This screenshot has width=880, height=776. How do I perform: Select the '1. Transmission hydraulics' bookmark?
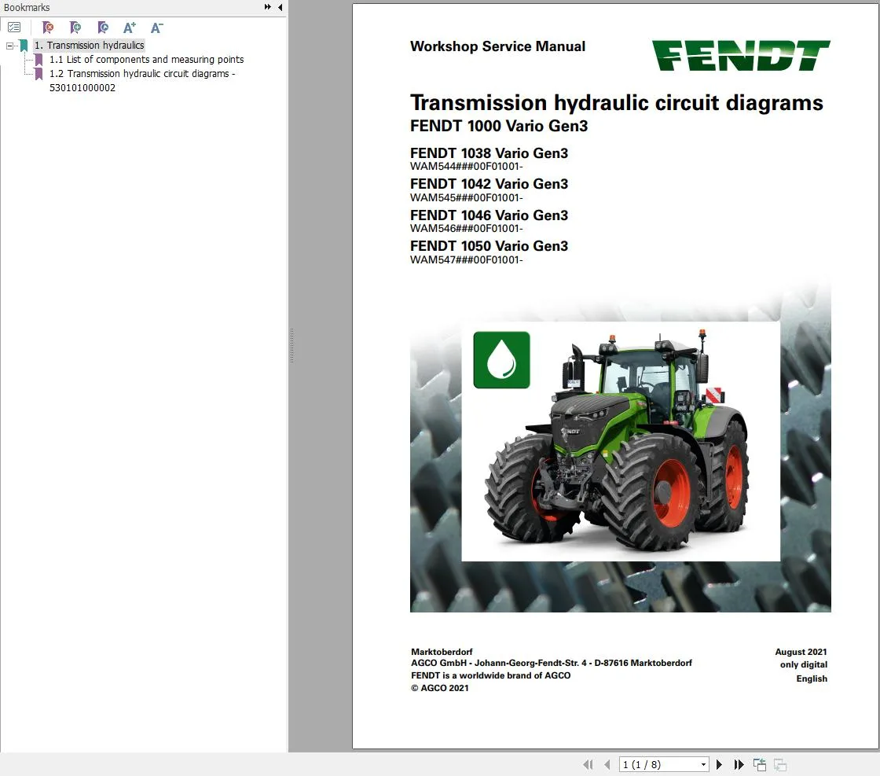(x=90, y=45)
